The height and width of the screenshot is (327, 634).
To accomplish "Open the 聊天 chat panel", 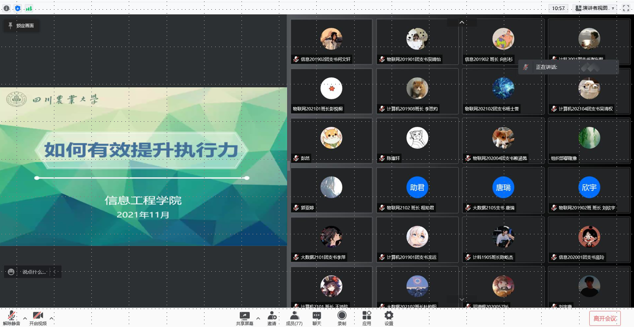I will coord(317,318).
